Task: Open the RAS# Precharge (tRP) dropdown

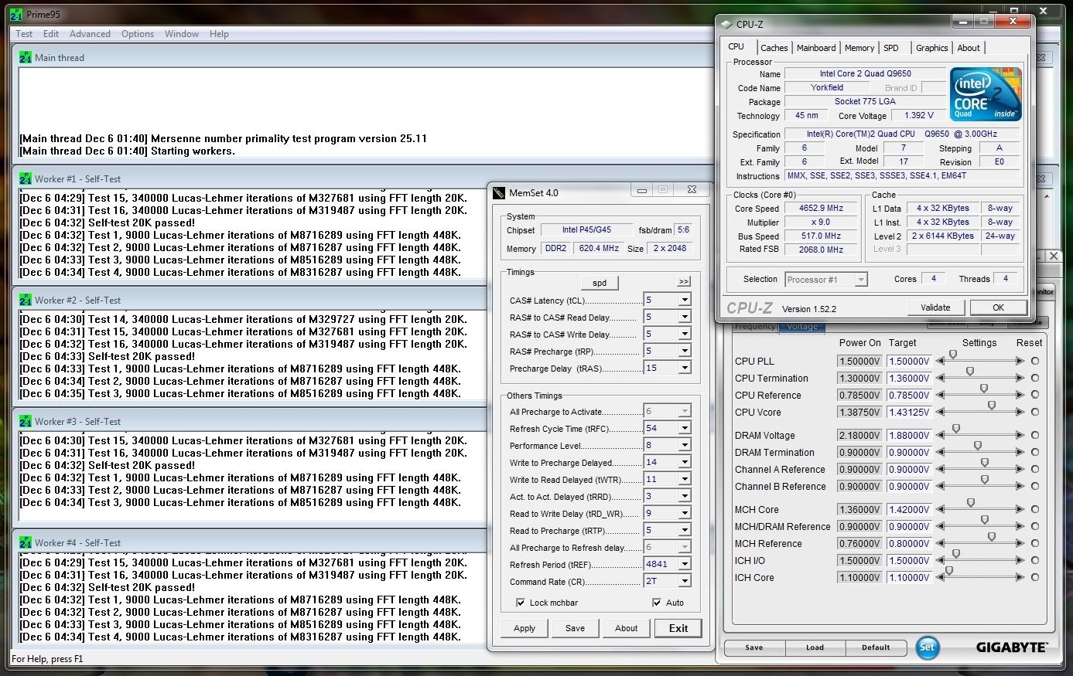Action: coord(684,351)
